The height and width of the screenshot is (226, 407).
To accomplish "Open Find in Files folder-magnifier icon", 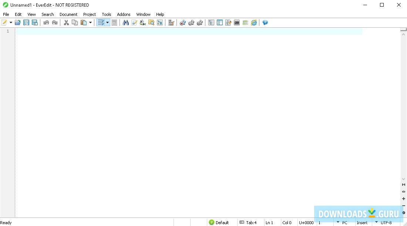I will (x=151, y=23).
